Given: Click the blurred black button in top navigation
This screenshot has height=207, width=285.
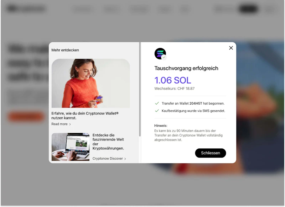Looking at the screenshot, I should [x=248, y=9].
